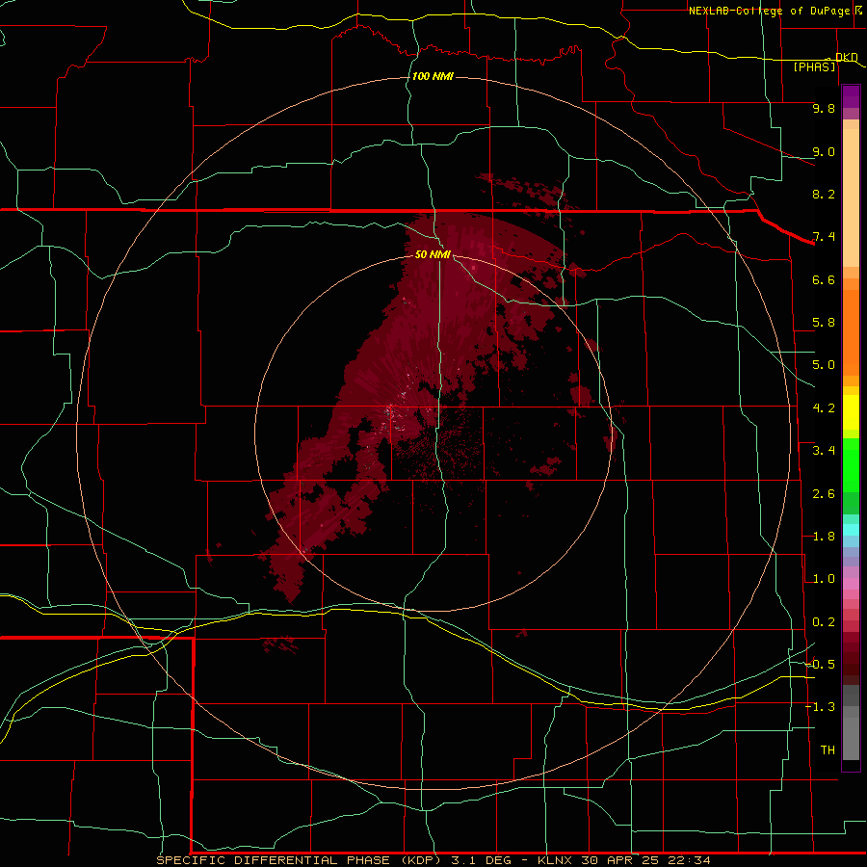Click the NEXLAB-College of DuPage credit text
Screen dimensions: 867x867
[770, 11]
